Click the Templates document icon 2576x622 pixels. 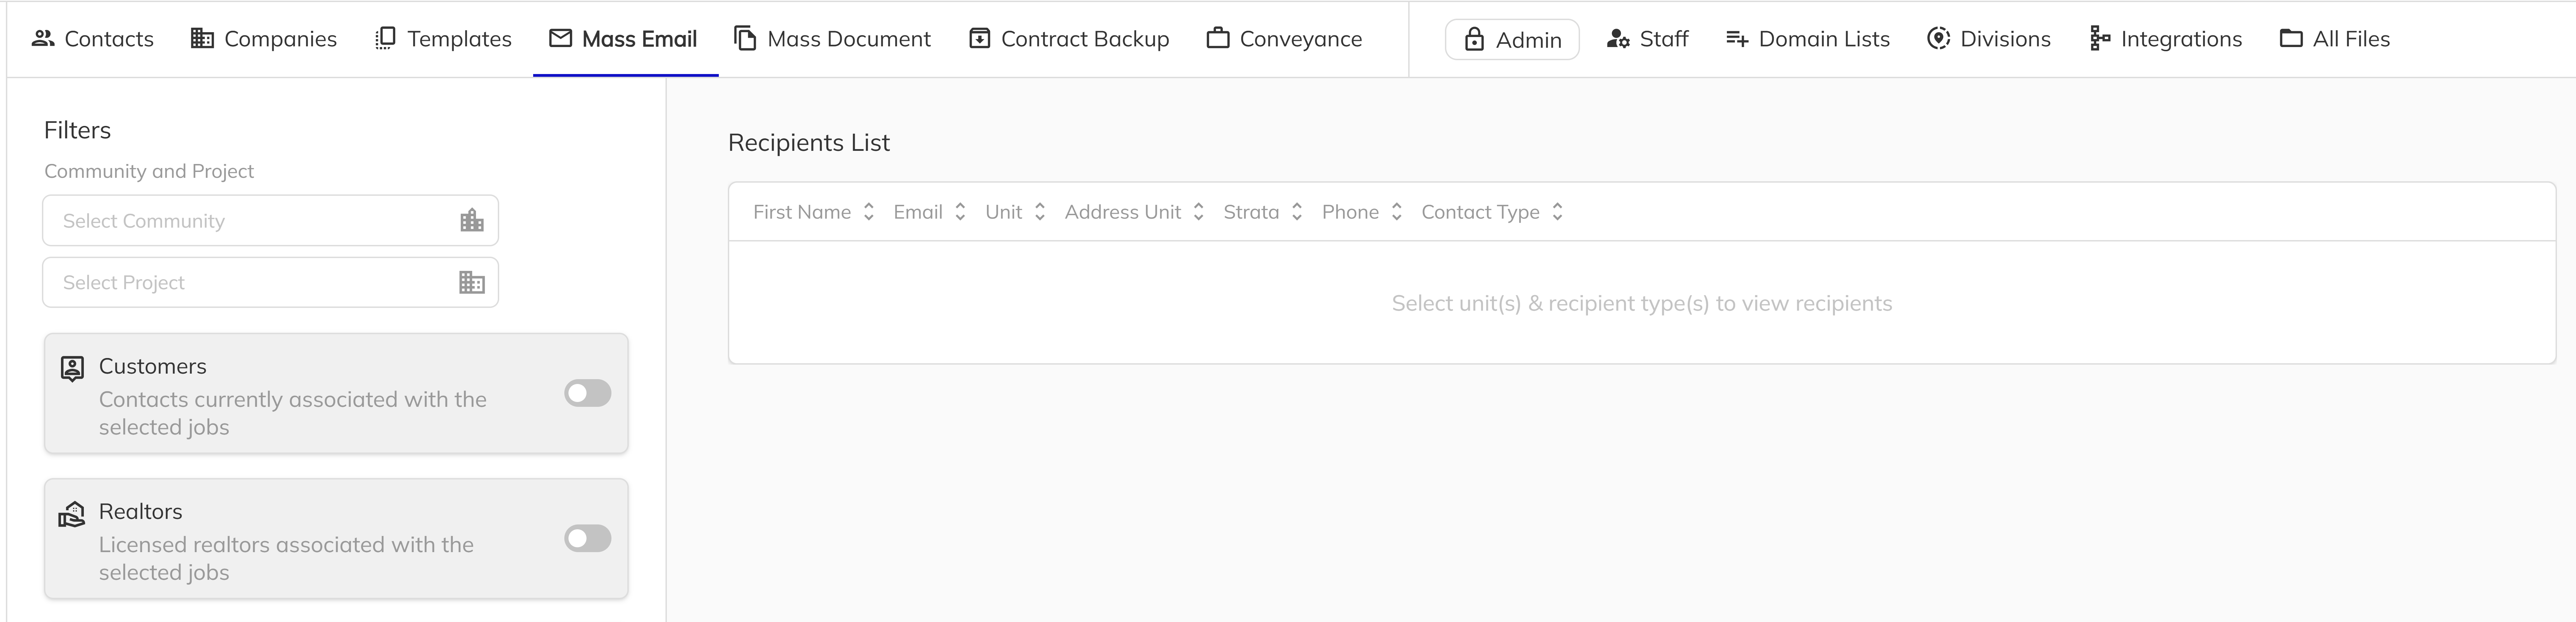tap(383, 38)
